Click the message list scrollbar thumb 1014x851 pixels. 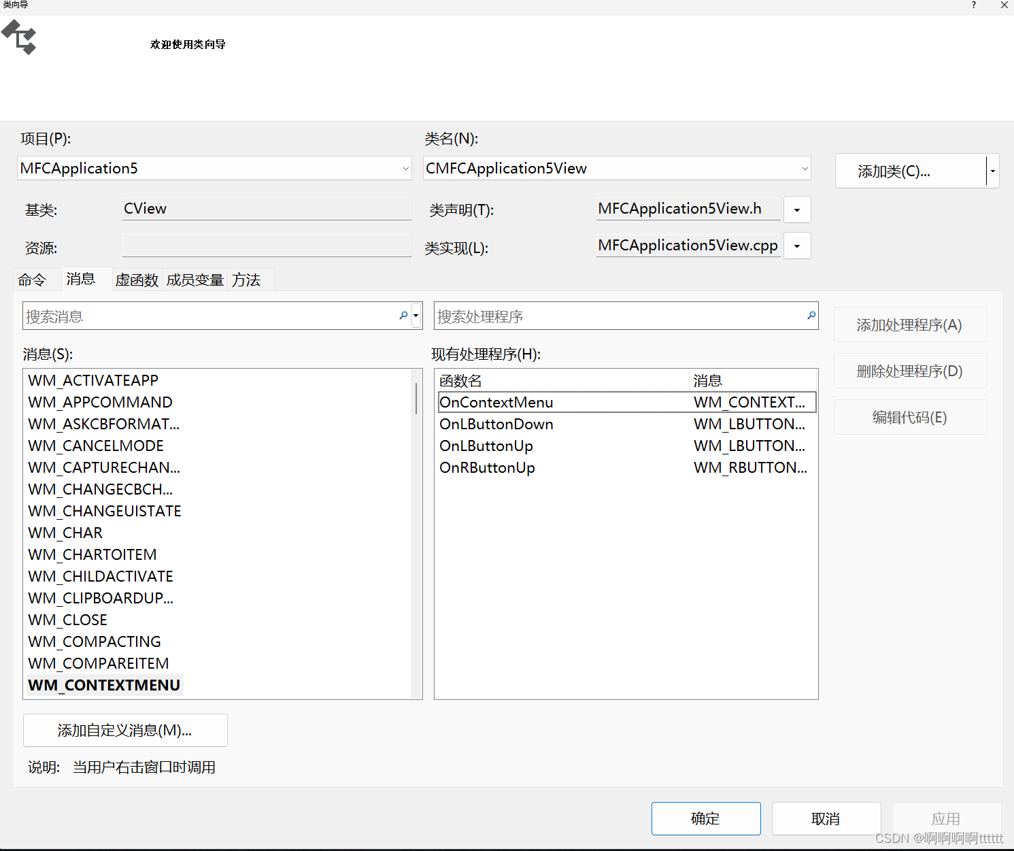click(416, 398)
